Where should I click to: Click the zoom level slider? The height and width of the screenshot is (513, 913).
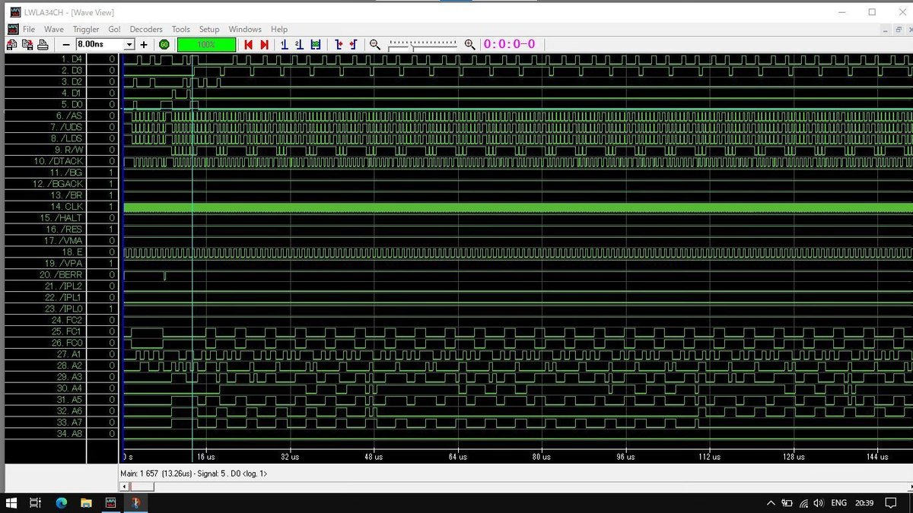pos(422,45)
